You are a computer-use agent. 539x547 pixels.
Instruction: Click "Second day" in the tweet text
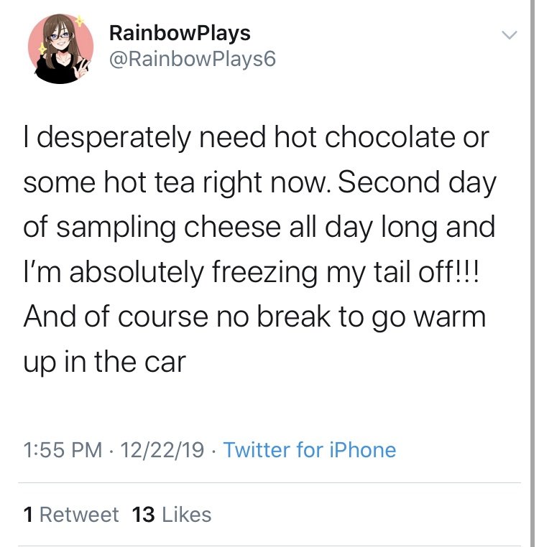tap(416, 183)
